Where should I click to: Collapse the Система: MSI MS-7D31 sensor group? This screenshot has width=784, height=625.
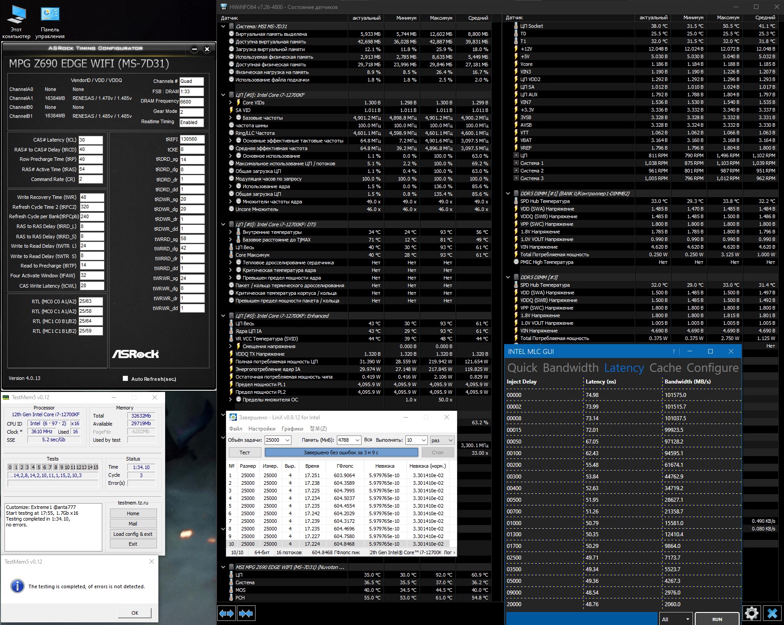click(x=223, y=26)
